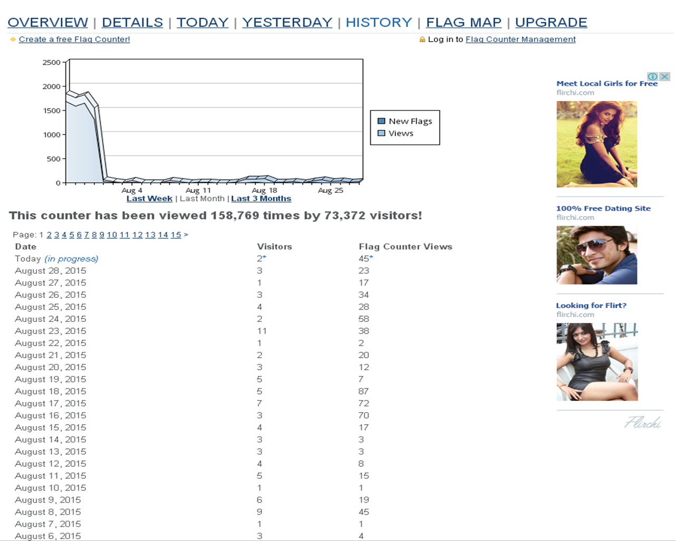Click the Visitors column header
Image resolution: width=676 pixels, height=541 pixels.
click(x=274, y=247)
